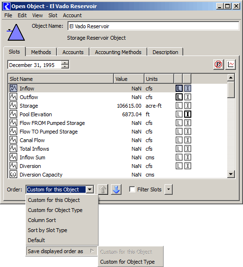Click the gray move-up arrow button

pyautogui.click(x=103, y=189)
